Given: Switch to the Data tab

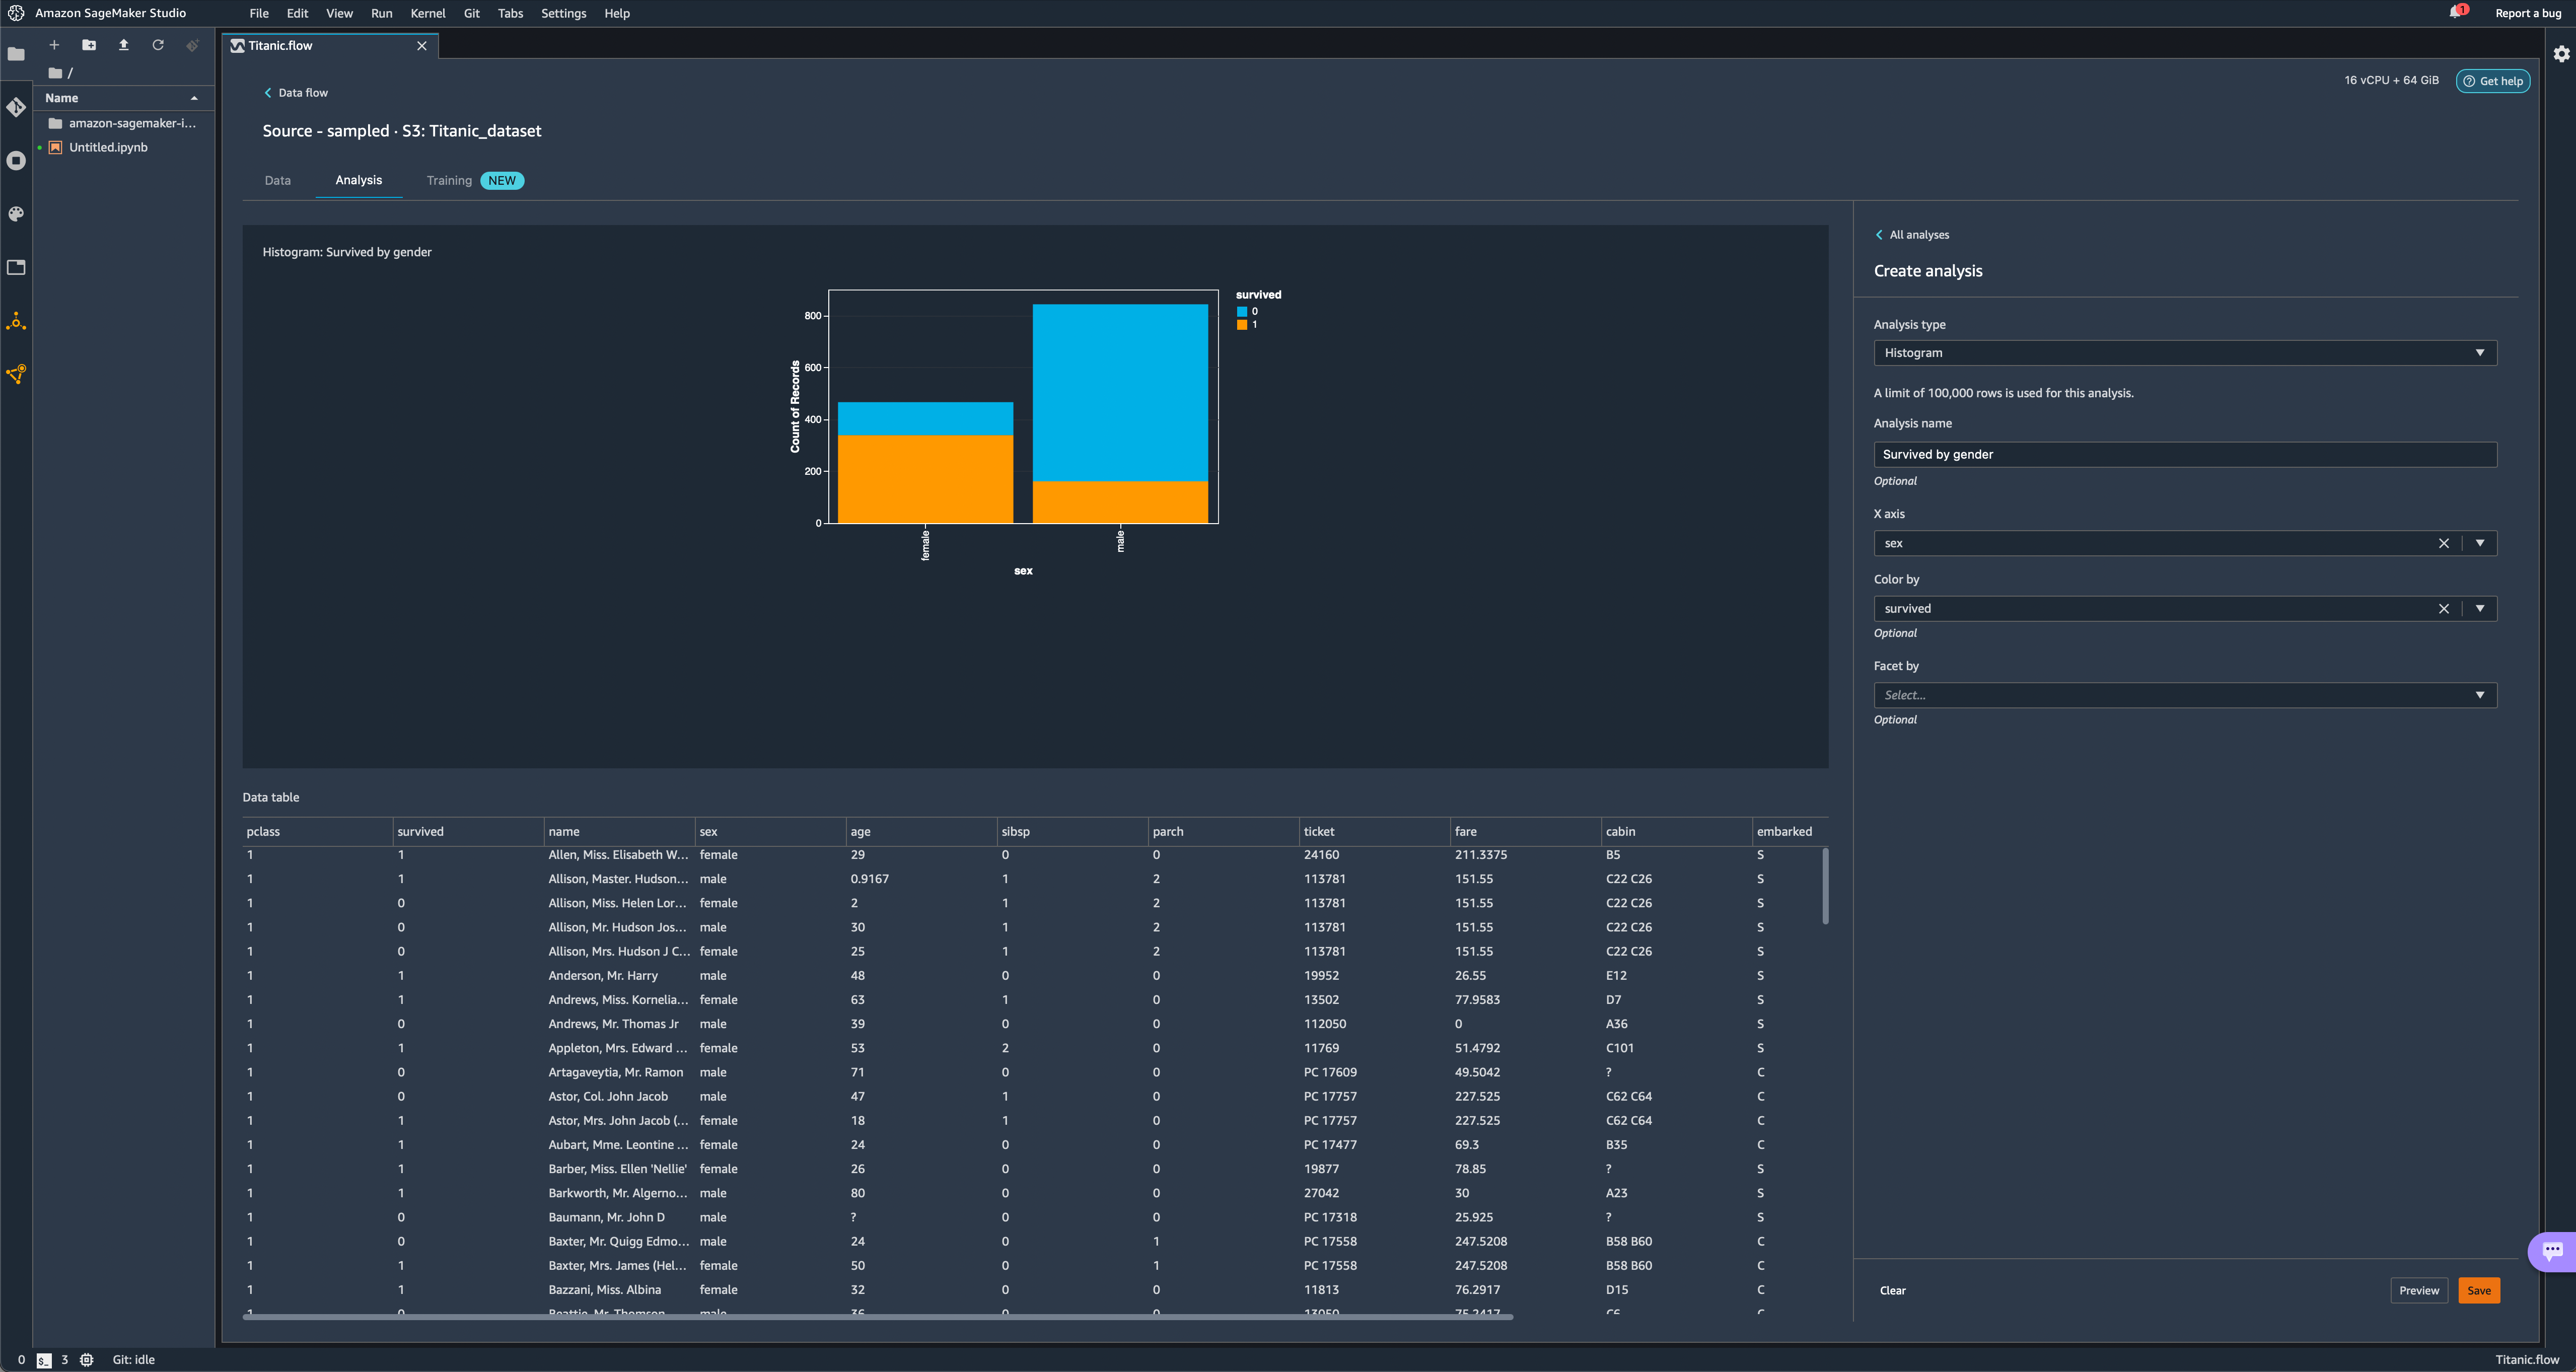Looking at the screenshot, I should pyautogui.click(x=277, y=181).
